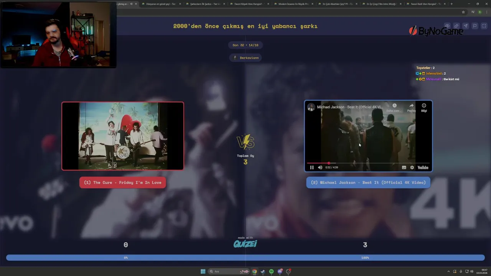Click the paper-plane send icon in header
Viewport: 491px width, 276px height.
tap(465, 26)
